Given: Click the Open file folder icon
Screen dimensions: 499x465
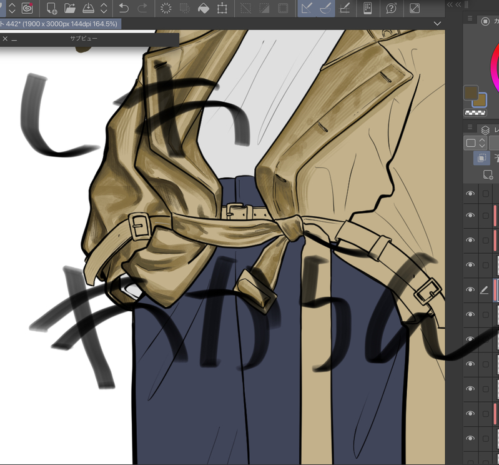Looking at the screenshot, I should tap(70, 8).
